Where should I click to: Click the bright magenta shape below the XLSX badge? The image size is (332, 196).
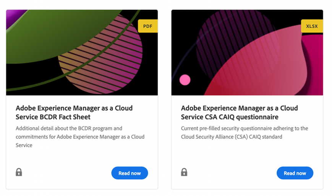[x=315, y=53]
